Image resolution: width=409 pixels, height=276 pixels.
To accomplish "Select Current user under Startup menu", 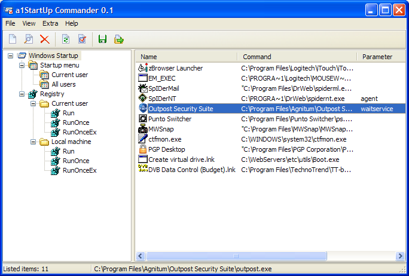I will tap(69, 75).
